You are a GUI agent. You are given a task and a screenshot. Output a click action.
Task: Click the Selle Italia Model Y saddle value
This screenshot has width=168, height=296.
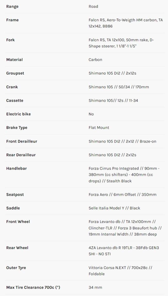point(114,208)
